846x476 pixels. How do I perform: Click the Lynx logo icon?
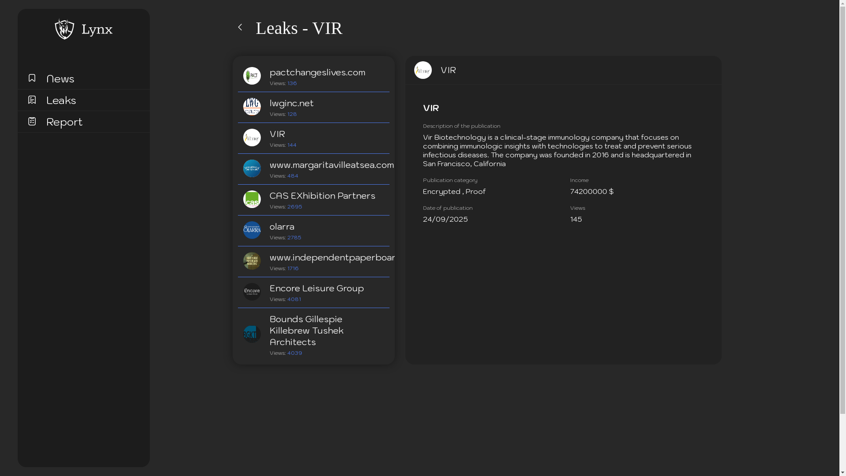64,29
